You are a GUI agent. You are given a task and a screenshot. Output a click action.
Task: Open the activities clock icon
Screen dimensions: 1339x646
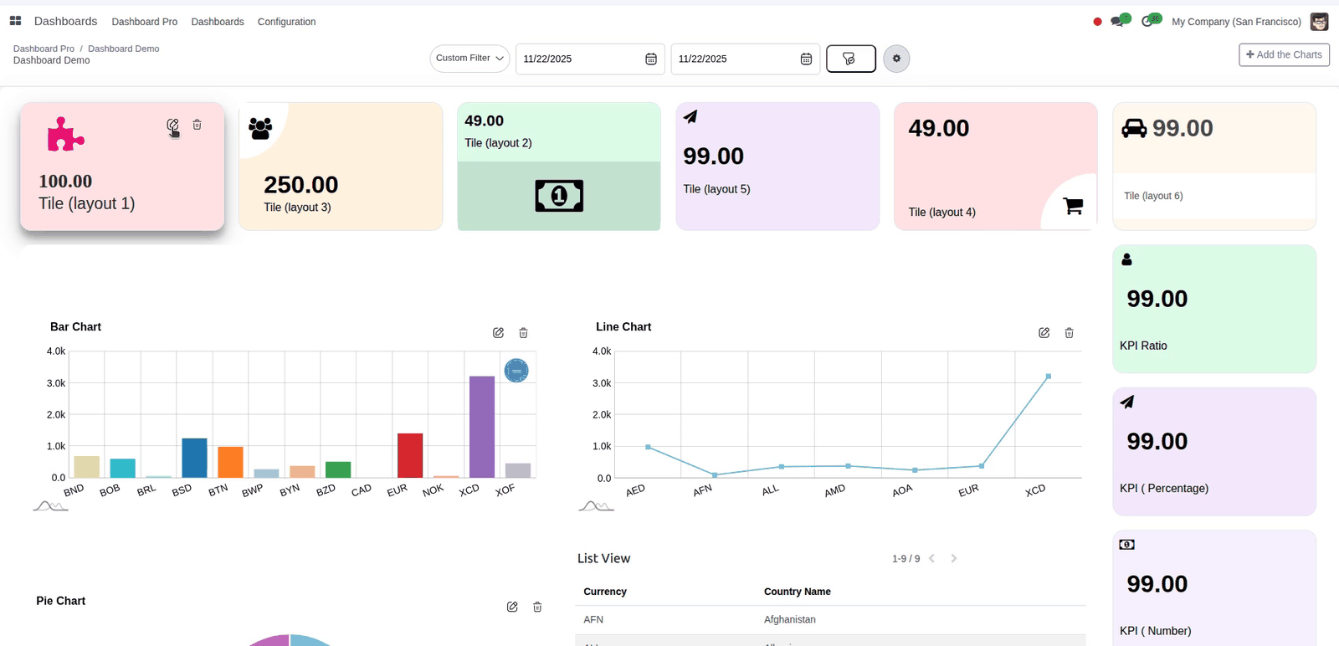1147,21
